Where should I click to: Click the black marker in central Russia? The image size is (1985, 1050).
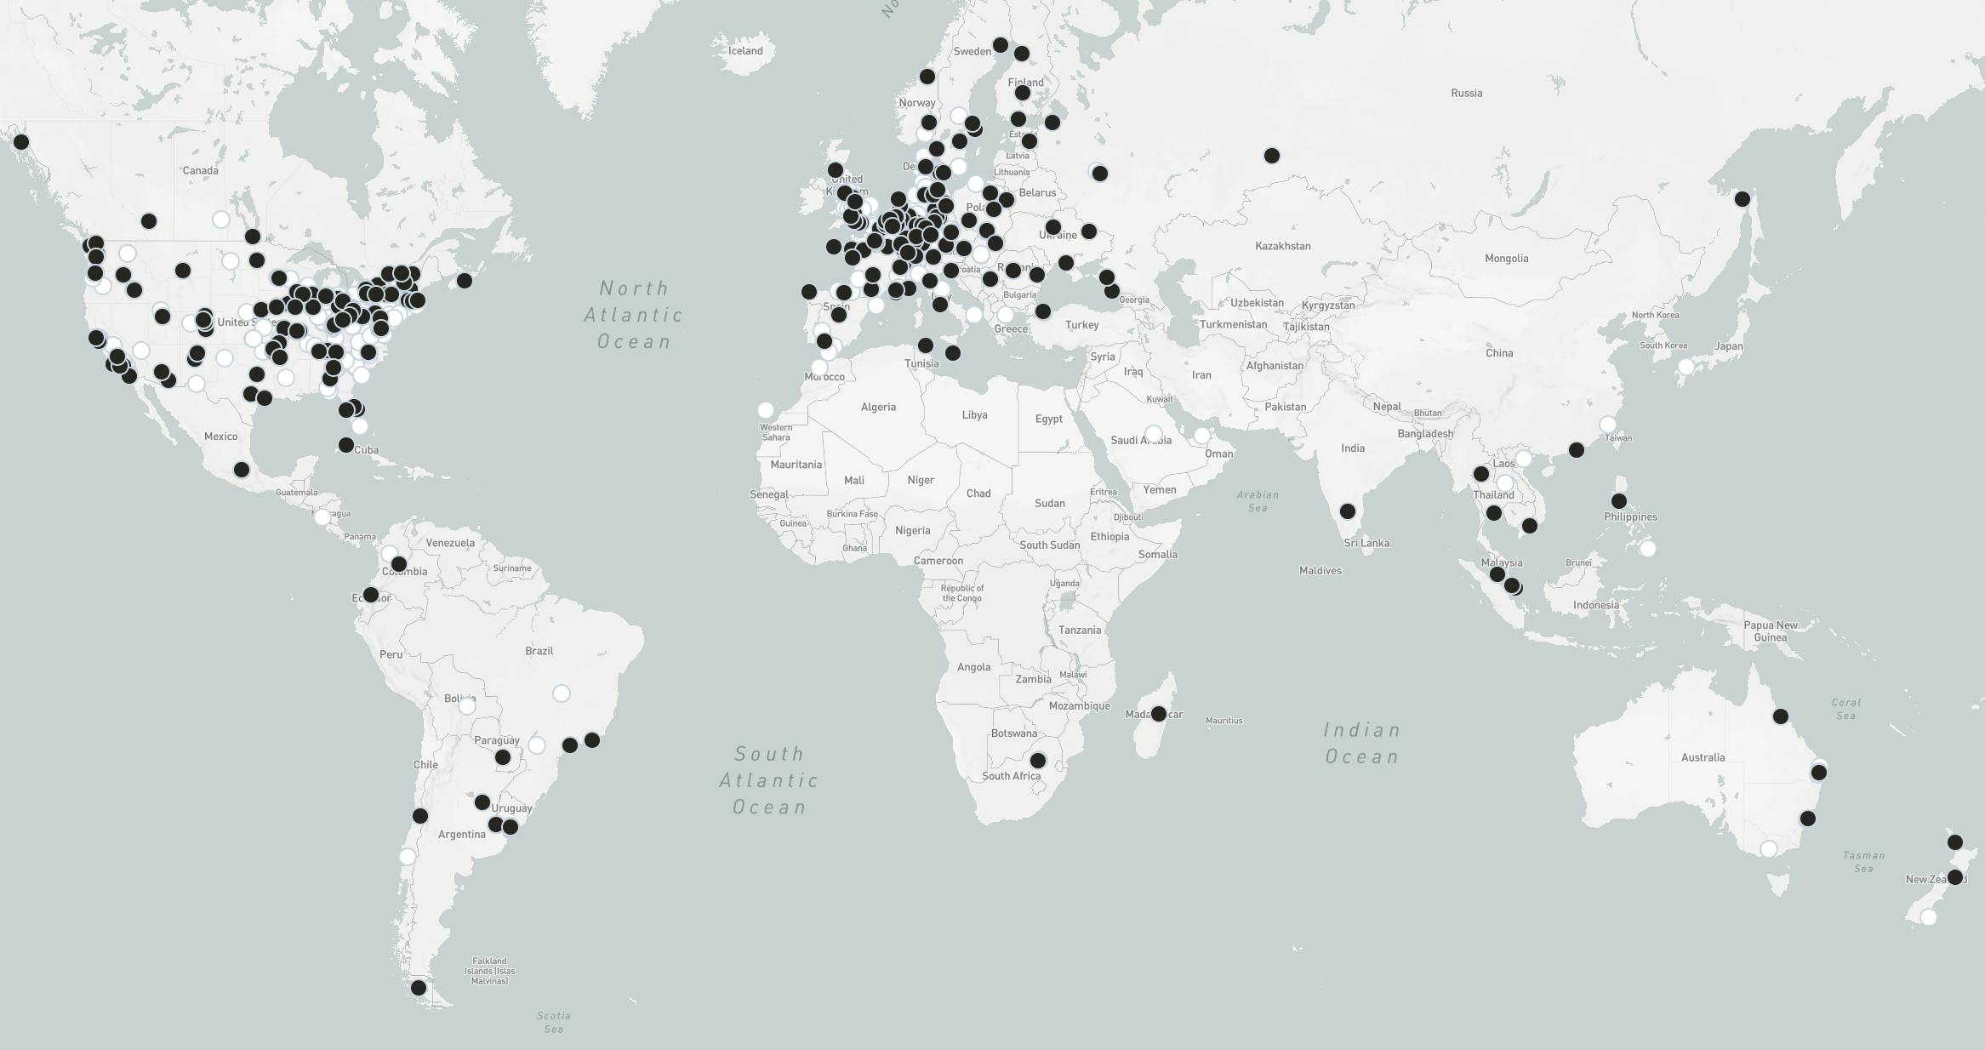click(1271, 155)
